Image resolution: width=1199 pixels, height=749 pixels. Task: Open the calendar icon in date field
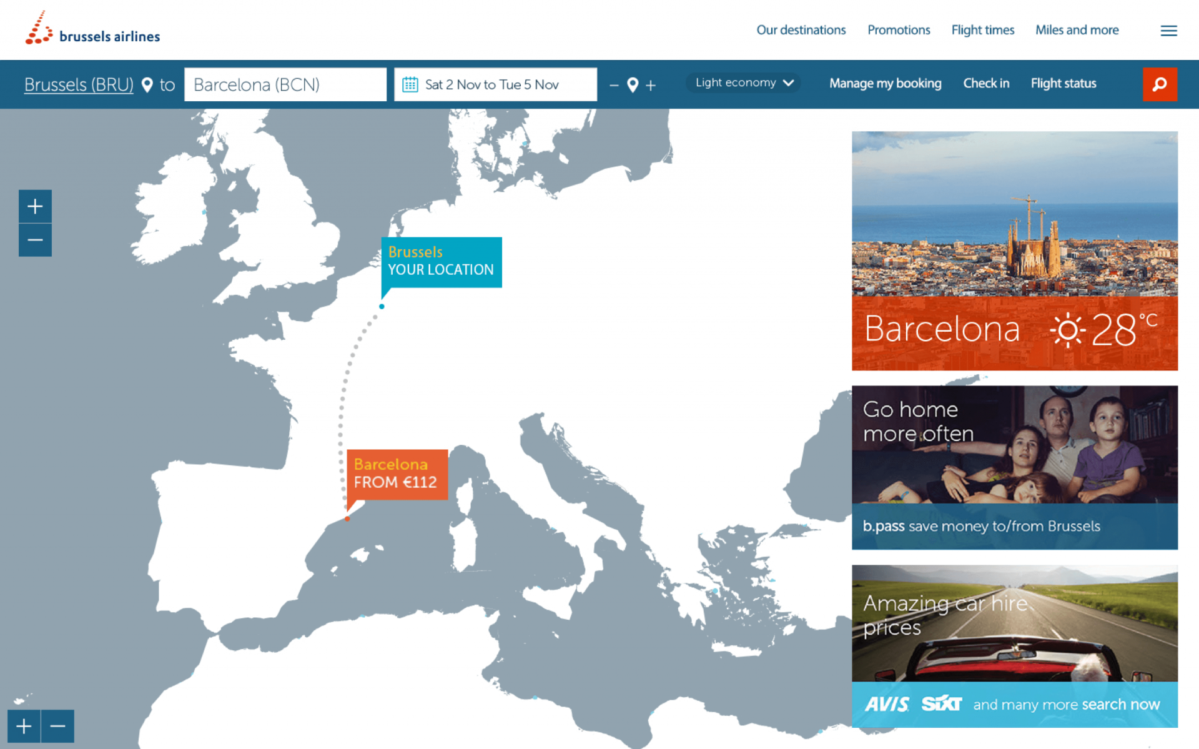[x=410, y=84]
